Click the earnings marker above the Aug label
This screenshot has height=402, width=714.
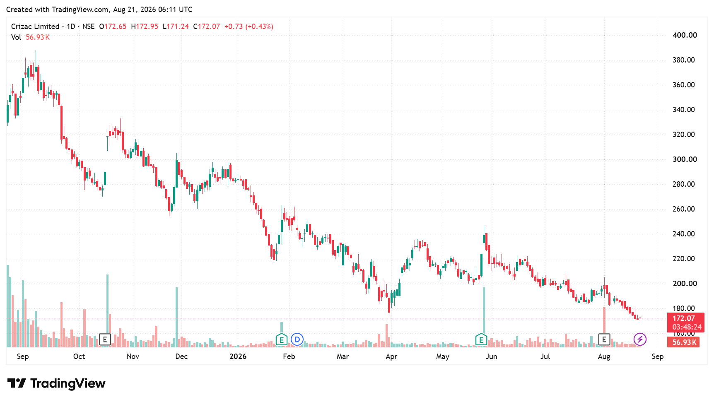[604, 339]
